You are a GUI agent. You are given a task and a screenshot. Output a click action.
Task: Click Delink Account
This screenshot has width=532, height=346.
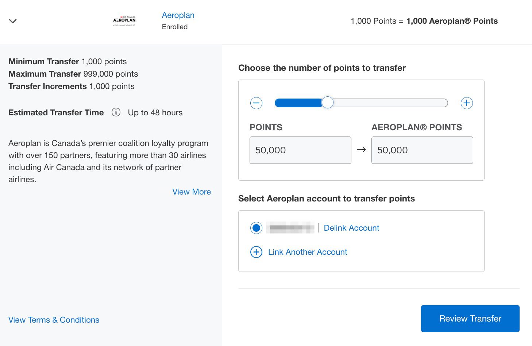pos(351,228)
